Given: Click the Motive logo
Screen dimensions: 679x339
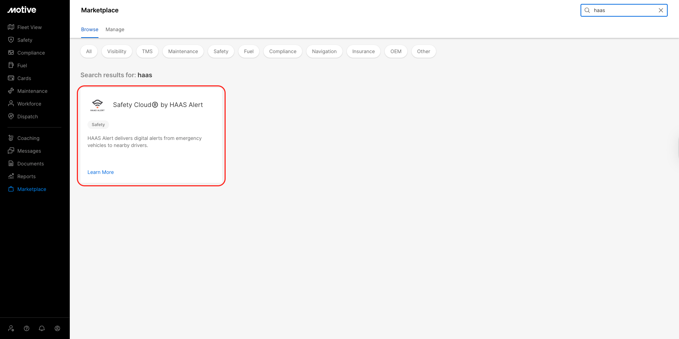Looking at the screenshot, I should click(22, 10).
